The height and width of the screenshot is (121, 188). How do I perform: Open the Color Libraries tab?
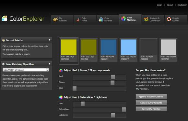pyautogui.click(x=108, y=20)
